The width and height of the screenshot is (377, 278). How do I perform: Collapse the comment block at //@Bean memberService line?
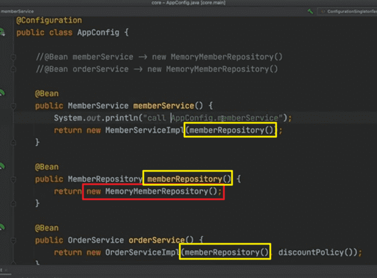click(x=13, y=57)
